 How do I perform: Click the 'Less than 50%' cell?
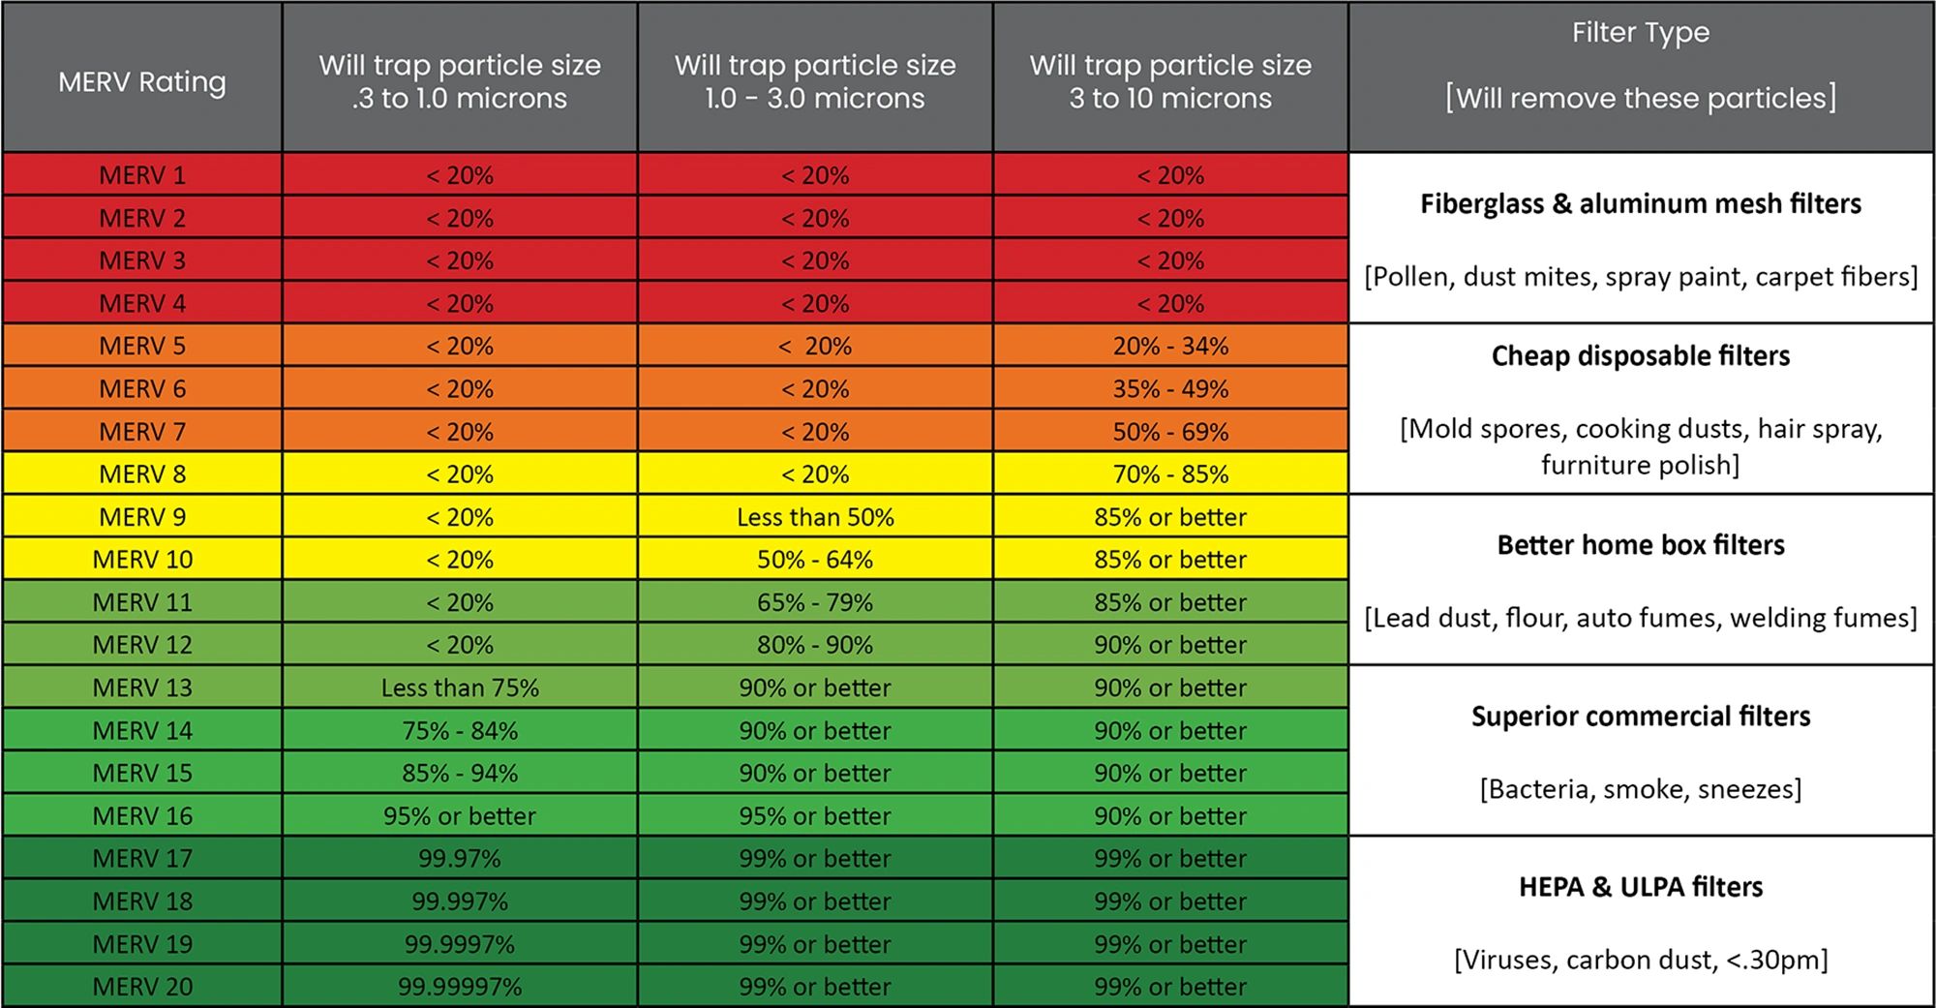(x=815, y=517)
